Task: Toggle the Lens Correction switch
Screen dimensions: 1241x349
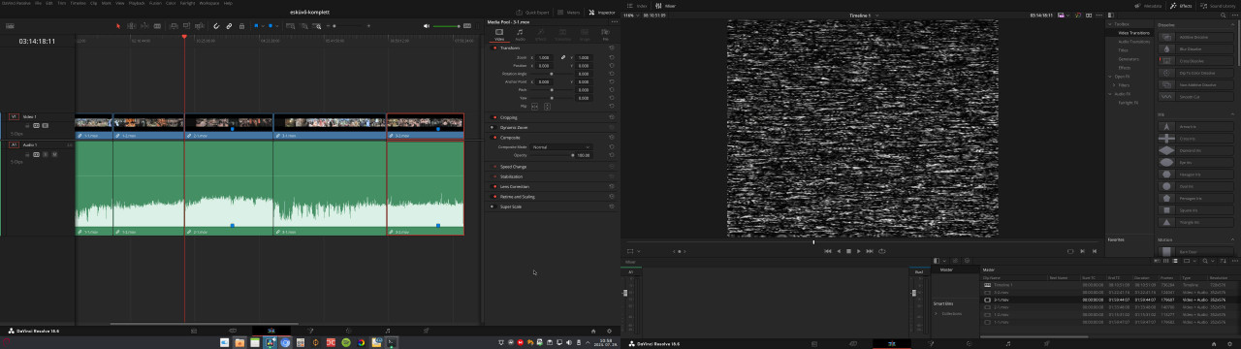Action: (x=494, y=186)
